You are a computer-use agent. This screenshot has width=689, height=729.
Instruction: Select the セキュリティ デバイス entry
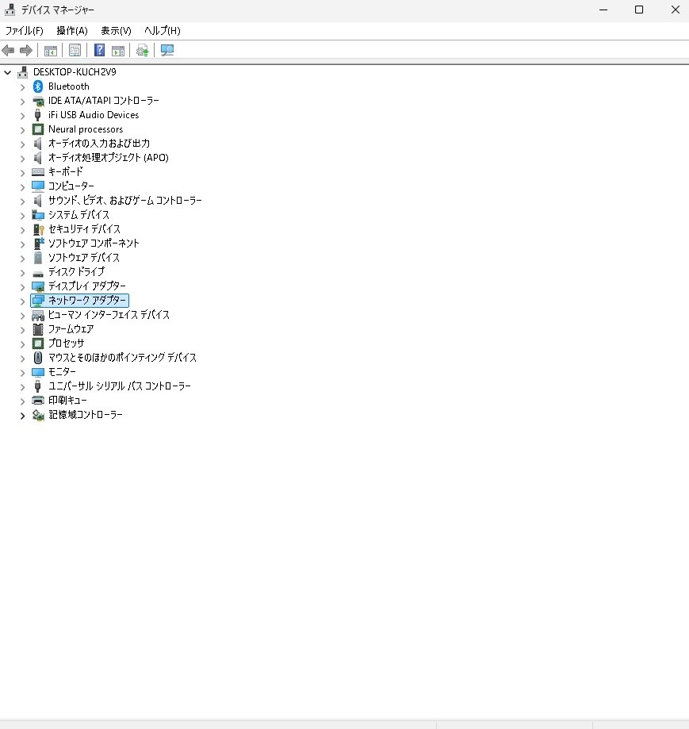click(84, 229)
